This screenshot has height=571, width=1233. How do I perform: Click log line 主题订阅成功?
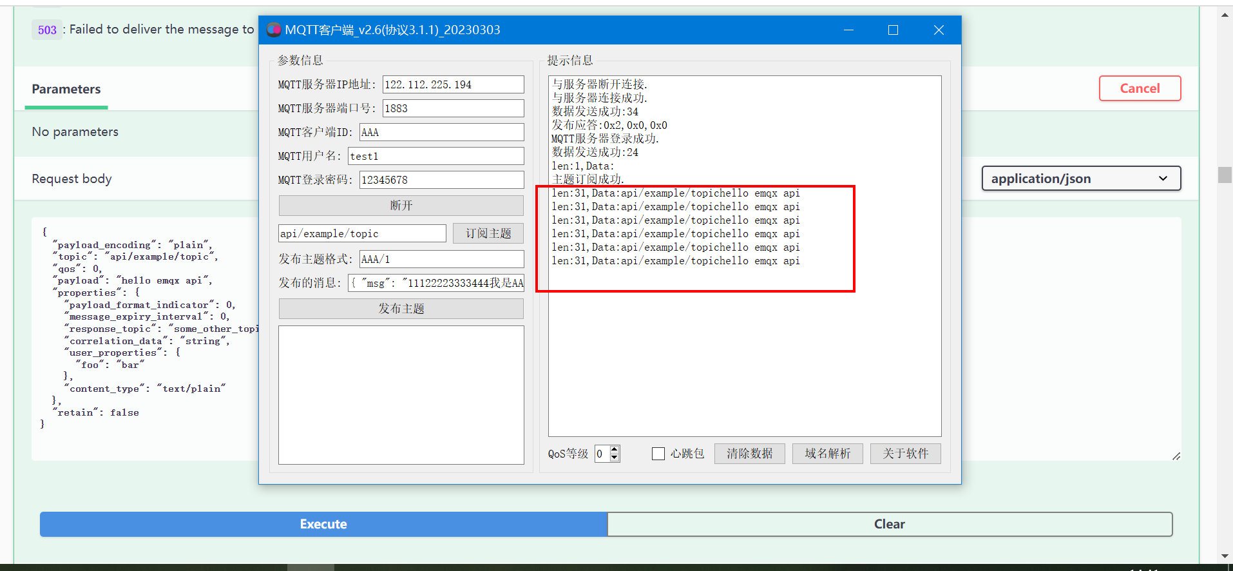click(588, 179)
